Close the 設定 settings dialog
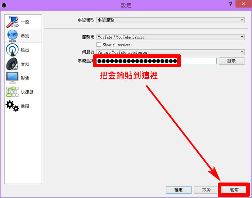 pyautogui.click(x=243, y=4)
